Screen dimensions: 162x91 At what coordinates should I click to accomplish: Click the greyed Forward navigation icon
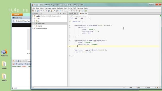click(63, 11)
